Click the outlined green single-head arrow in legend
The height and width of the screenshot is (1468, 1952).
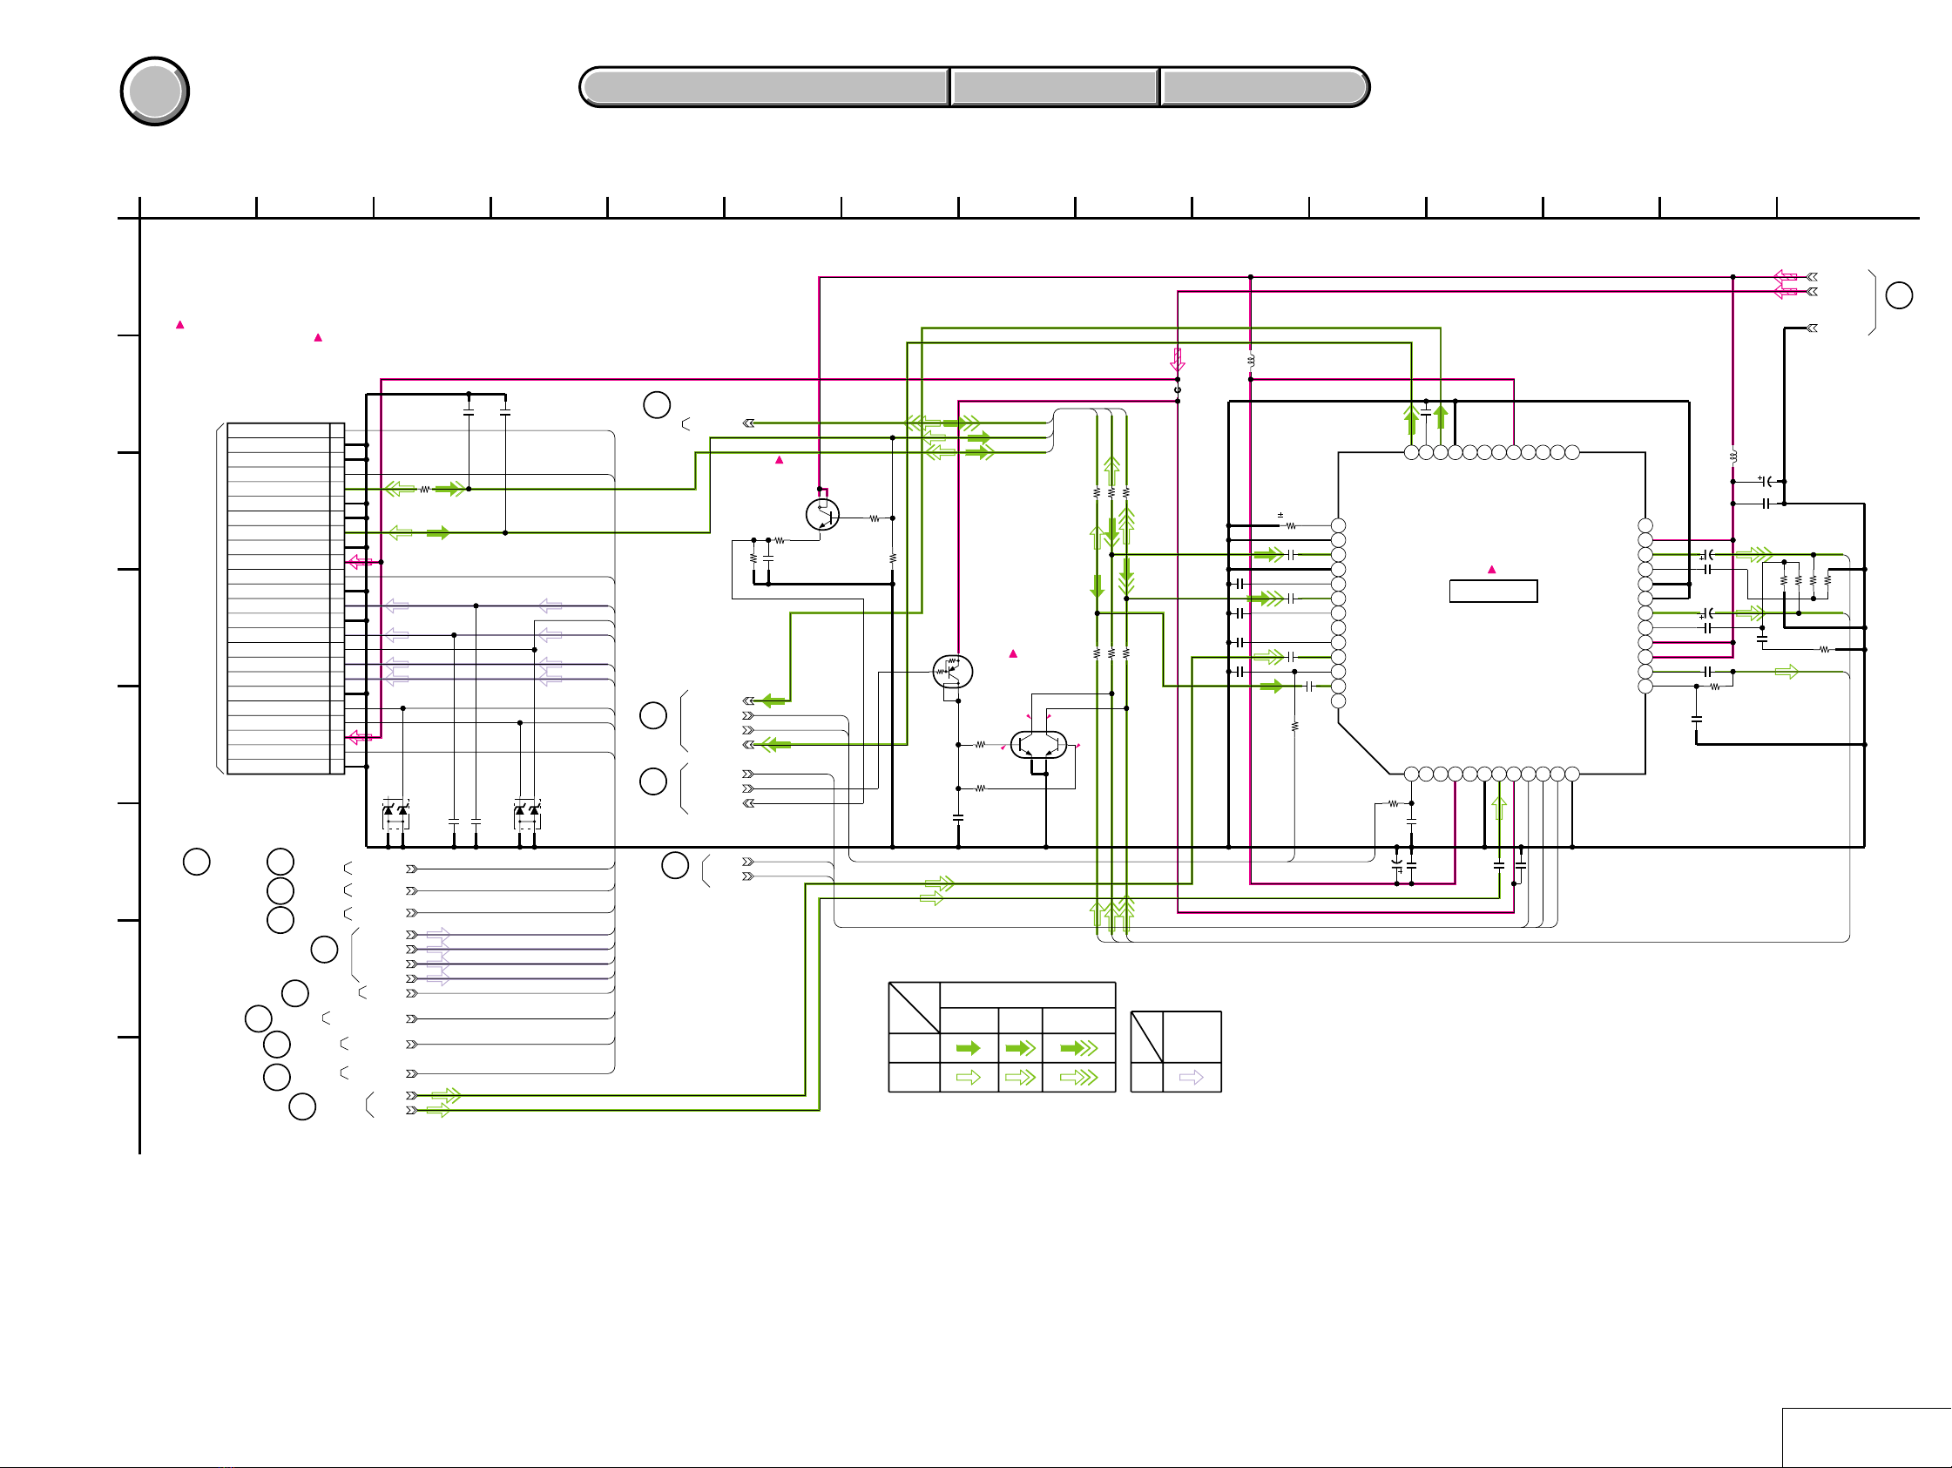[968, 1077]
